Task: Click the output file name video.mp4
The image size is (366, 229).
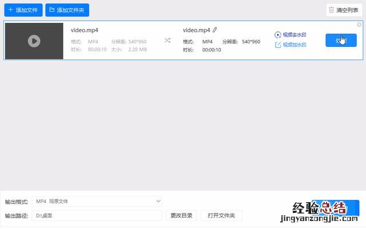Action: click(x=196, y=30)
